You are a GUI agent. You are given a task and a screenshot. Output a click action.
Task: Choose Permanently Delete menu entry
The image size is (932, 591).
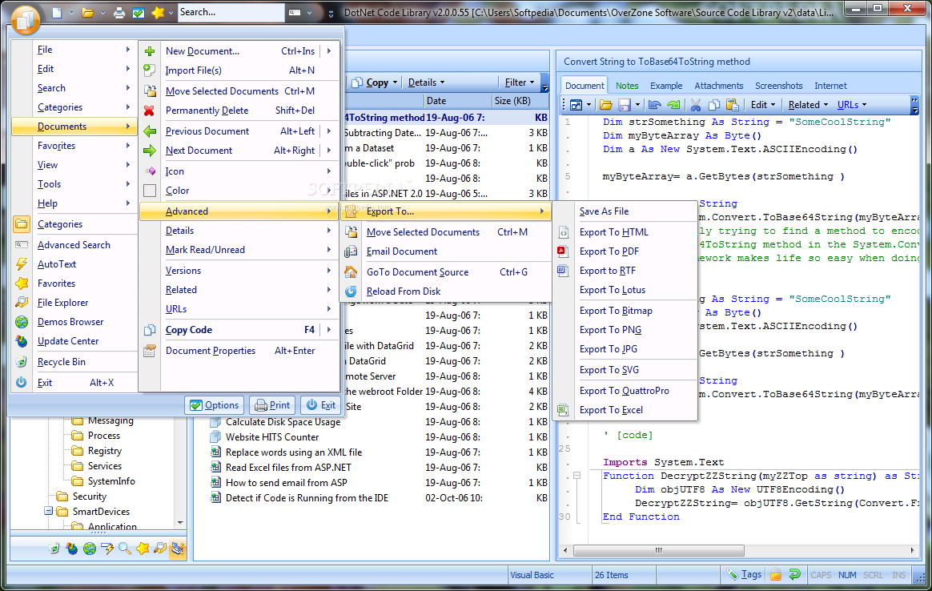click(x=239, y=111)
